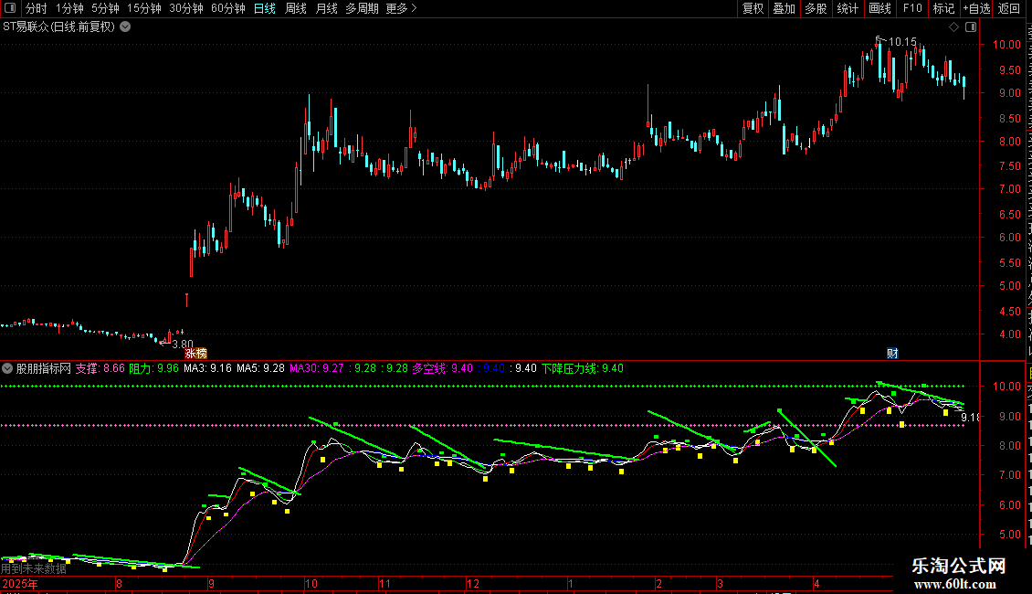The width and height of the screenshot is (1032, 594).
Task: Click month 12 on the time axis
Action: point(472,583)
